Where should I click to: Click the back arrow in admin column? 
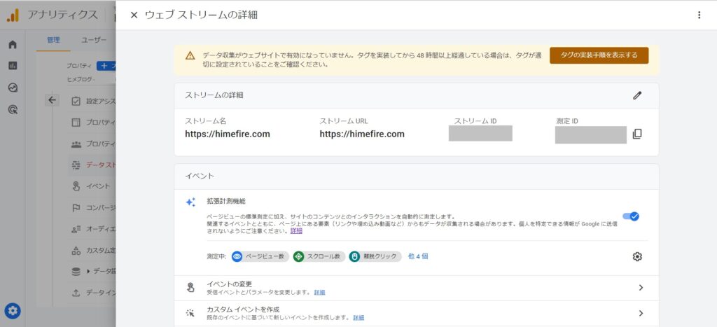coord(52,100)
